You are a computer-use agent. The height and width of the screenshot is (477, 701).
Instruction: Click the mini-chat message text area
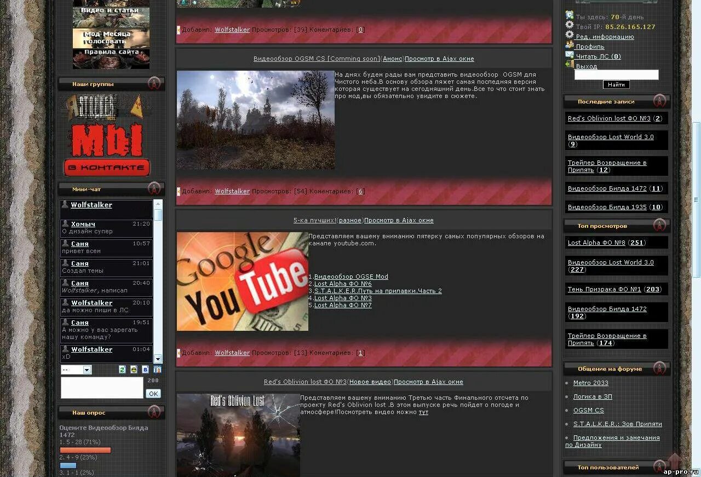pos(102,388)
